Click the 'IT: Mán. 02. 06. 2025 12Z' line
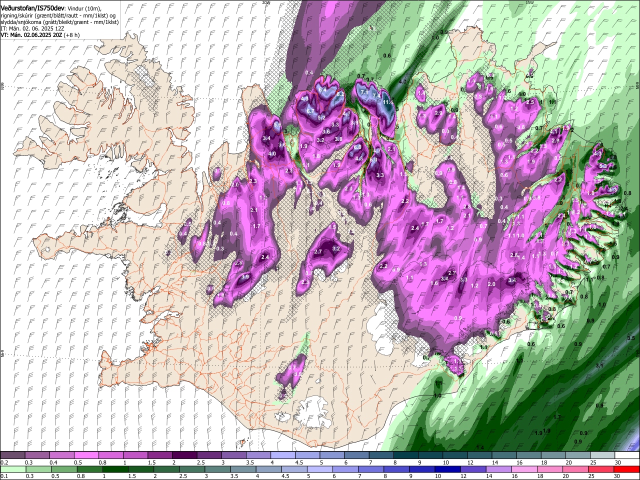 32,29
